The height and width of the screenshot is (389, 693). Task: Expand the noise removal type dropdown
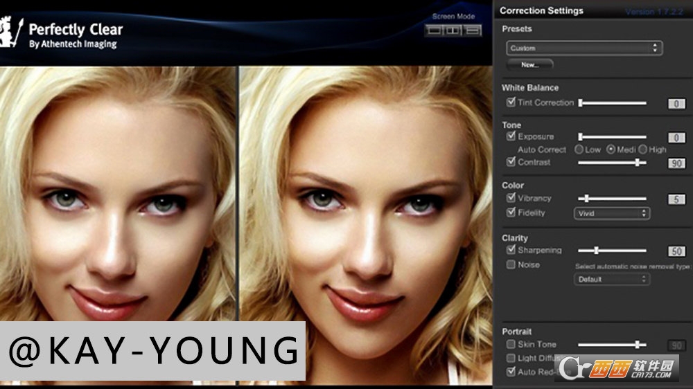(x=612, y=279)
